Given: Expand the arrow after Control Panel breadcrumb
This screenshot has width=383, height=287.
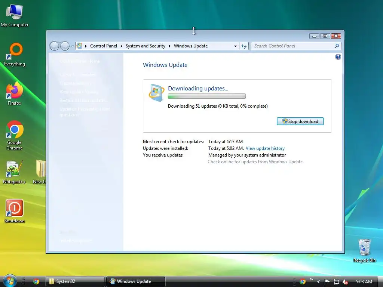Looking at the screenshot, I should [122, 46].
